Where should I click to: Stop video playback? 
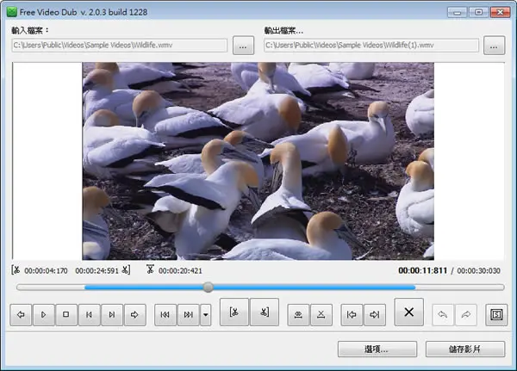pyautogui.click(x=66, y=315)
